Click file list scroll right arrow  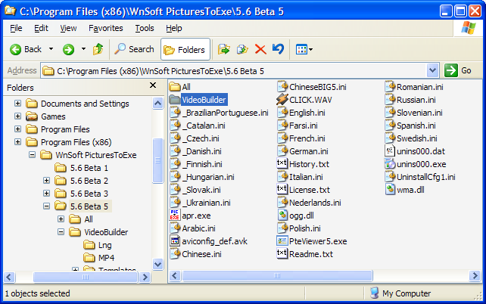pos(474,275)
